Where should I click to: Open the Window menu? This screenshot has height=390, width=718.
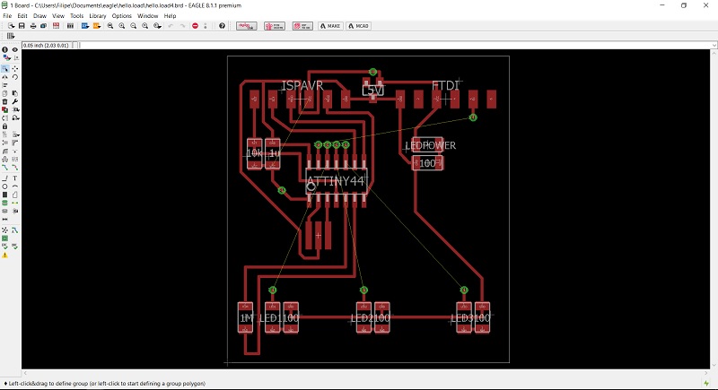pos(147,15)
